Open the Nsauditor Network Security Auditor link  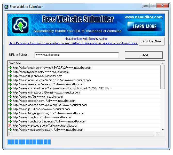point(86,39)
